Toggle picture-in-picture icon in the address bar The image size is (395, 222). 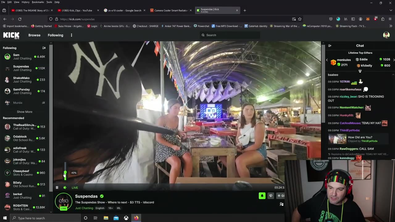coord(294,19)
